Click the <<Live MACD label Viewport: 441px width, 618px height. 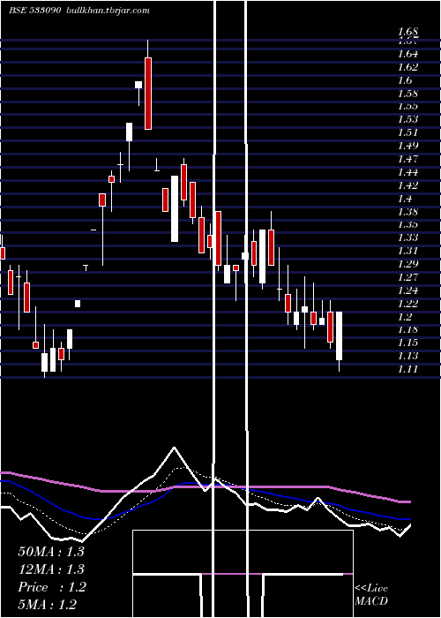point(371,594)
